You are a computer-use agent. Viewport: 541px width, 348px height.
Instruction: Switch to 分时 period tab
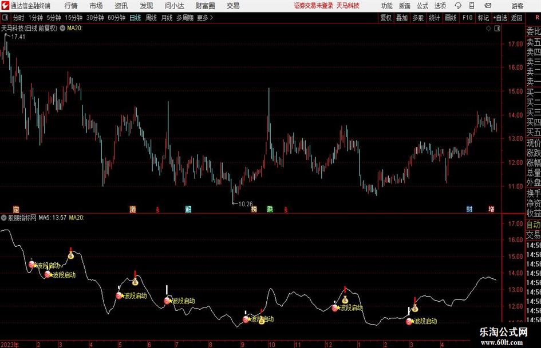pos(18,18)
